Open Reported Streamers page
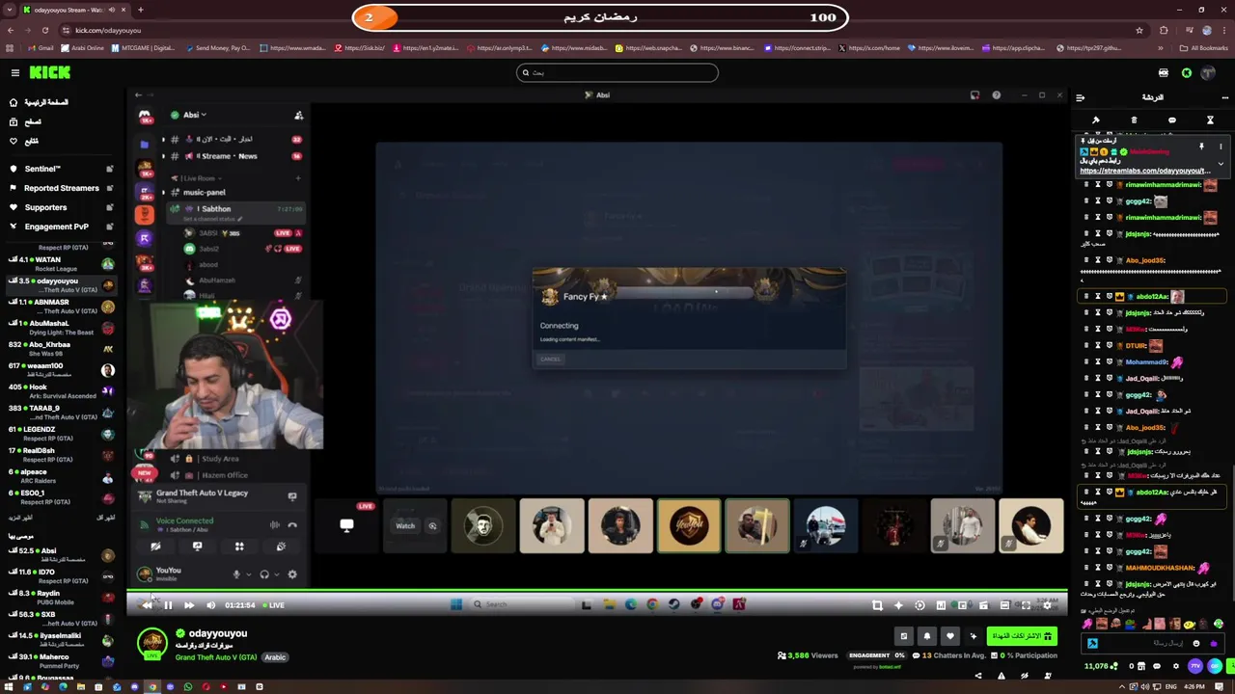This screenshot has width=1235, height=694. [62, 188]
